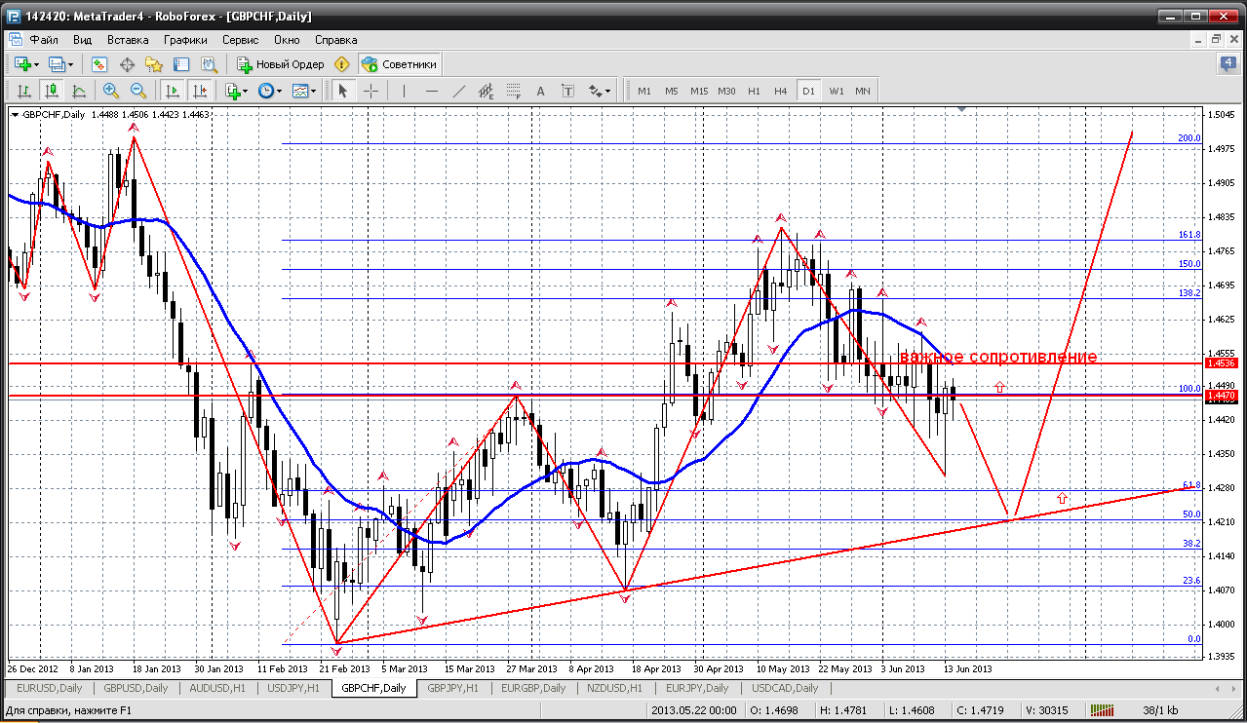1247x723 pixels.
Task: Draw a trendline with the toolbar tool
Action: [x=459, y=91]
